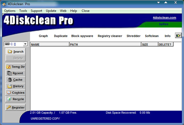Visit the 4diskclean.com link
This screenshot has width=184, height=125.
pos(164,18)
